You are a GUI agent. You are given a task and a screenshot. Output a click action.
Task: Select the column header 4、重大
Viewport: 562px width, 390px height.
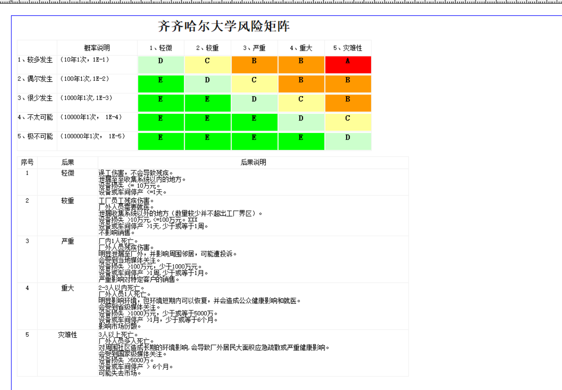click(x=301, y=48)
